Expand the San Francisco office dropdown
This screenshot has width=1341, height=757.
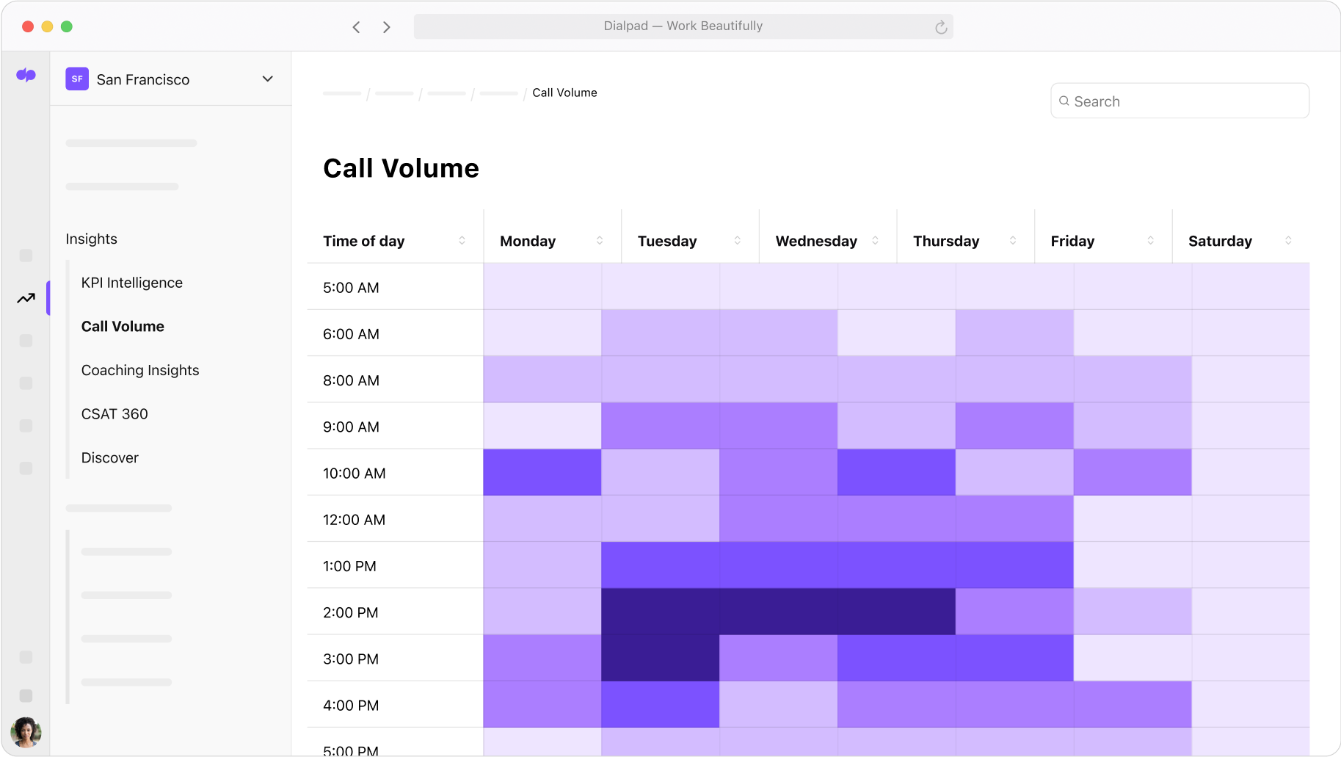coord(268,79)
